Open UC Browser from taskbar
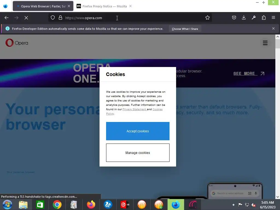280x210 pixels. click(x=108, y=205)
